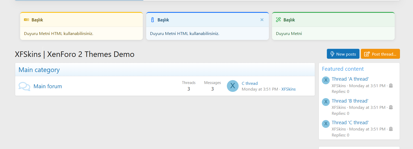
Task: Click the info icon in the blue notice
Action: coord(152,20)
